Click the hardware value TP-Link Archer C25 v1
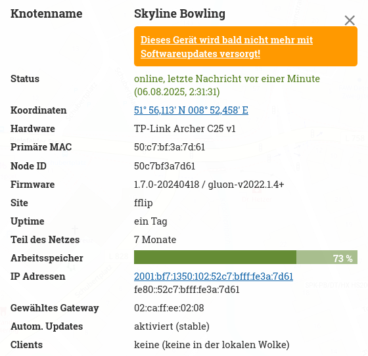368x356 pixels. pos(185,129)
